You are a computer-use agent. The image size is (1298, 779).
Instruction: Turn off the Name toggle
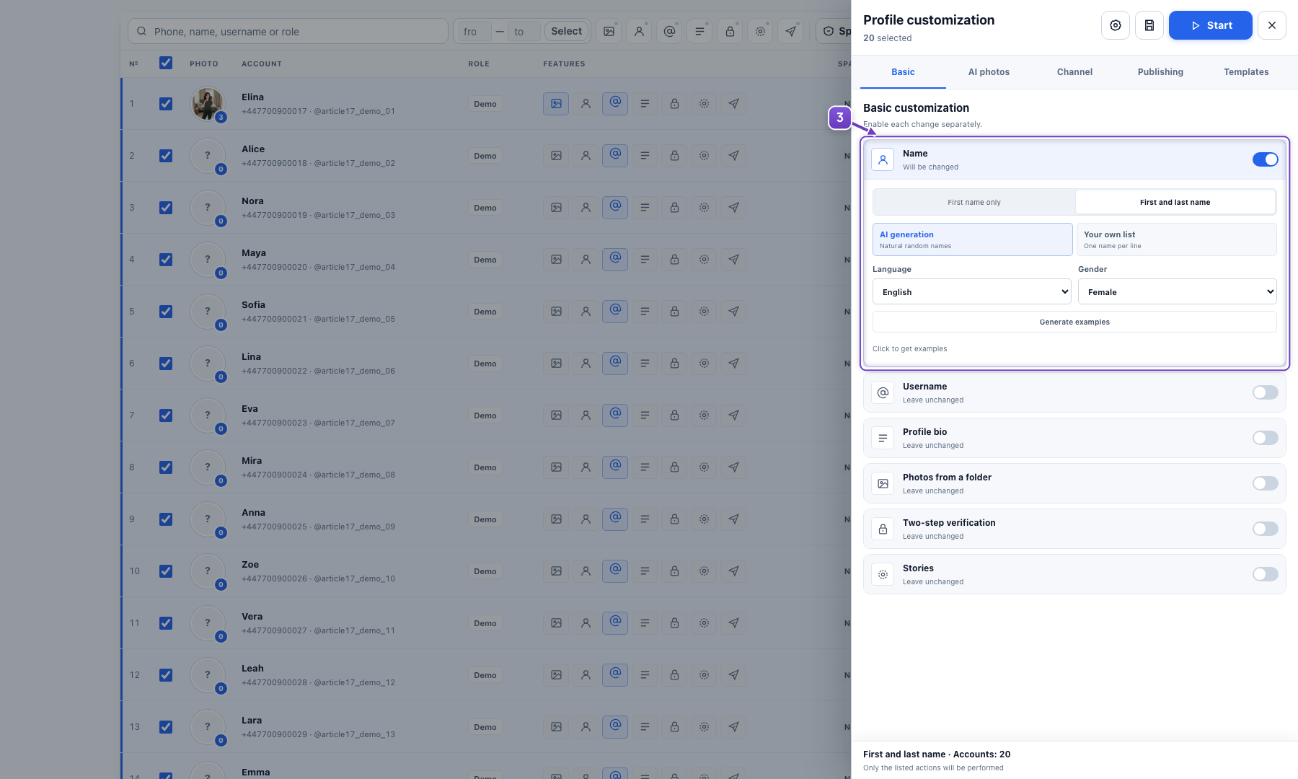[x=1265, y=159]
